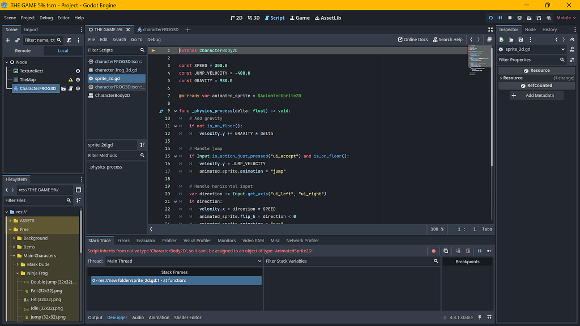The image size is (580, 326).
Task: Toggle visibility of TextureRect node
Action: click(78, 71)
